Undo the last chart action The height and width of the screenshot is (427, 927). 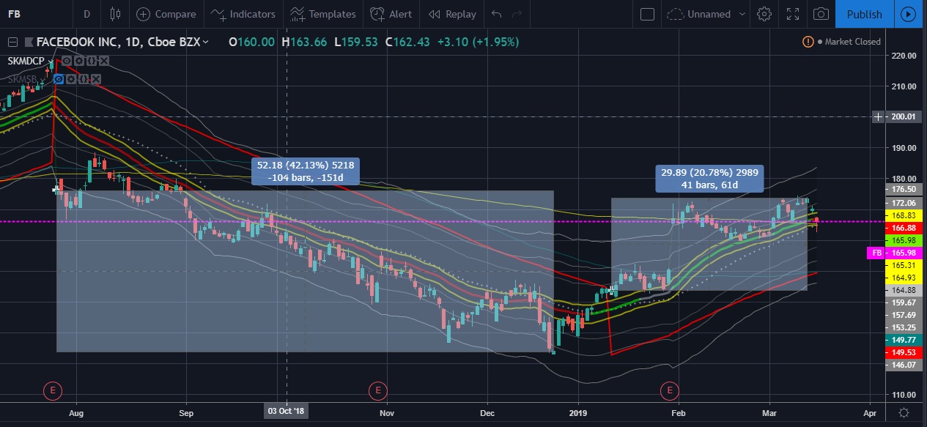click(497, 14)
